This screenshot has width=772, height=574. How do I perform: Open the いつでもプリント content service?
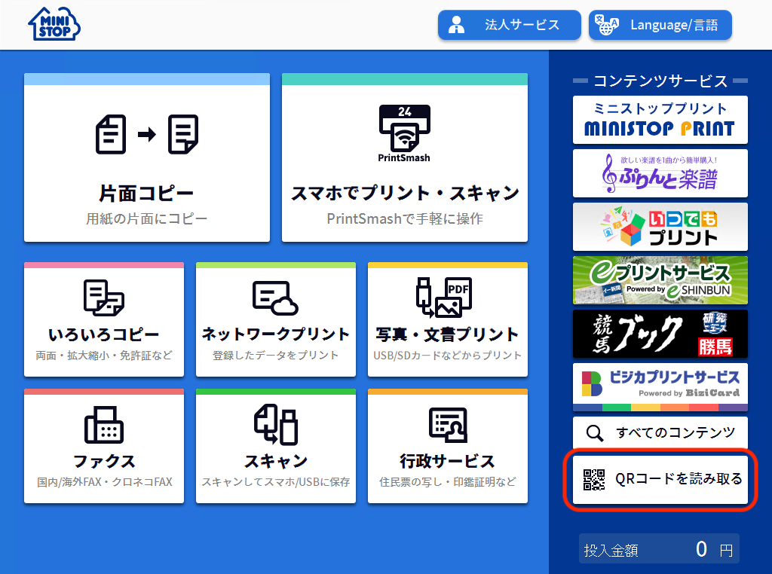click(x=660, y=226)
